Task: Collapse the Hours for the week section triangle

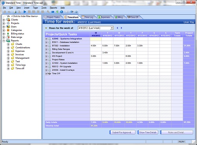Action: [46, 28]
